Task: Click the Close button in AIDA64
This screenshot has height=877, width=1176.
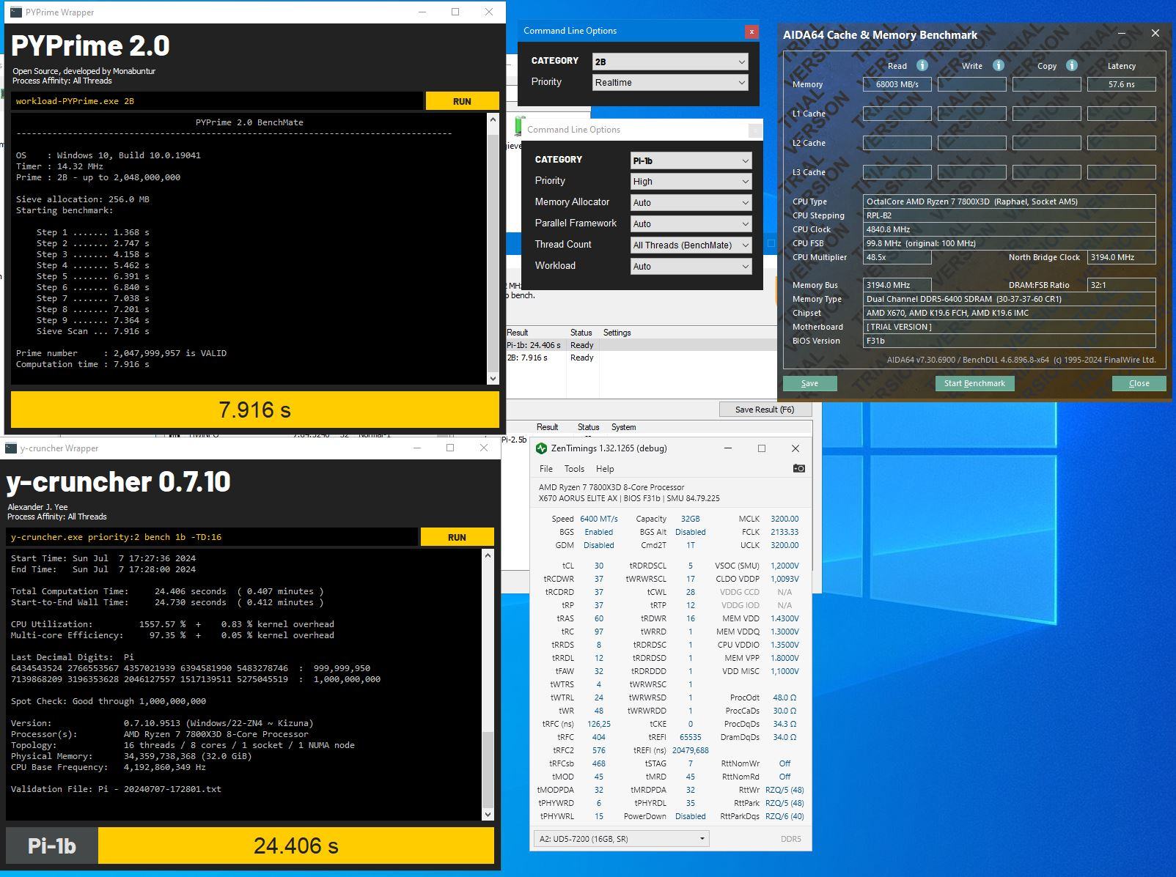Action: (x=1139, y=383)
